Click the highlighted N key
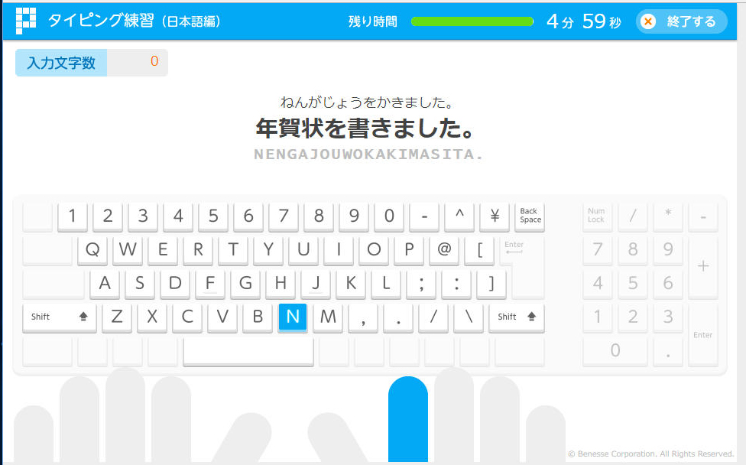This screenshot has height=465, width=746. tap(293, 317)
